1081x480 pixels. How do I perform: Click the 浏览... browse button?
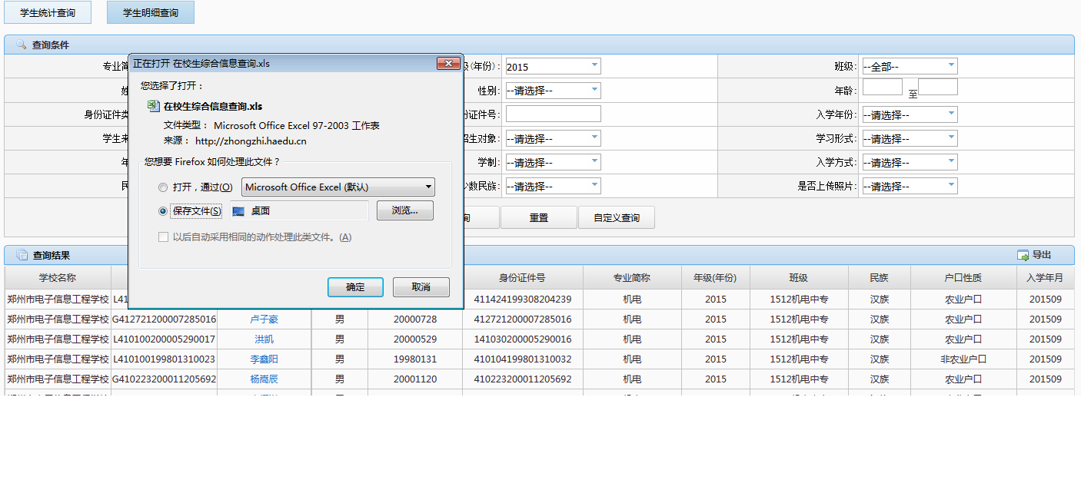(x=404, y=211)
